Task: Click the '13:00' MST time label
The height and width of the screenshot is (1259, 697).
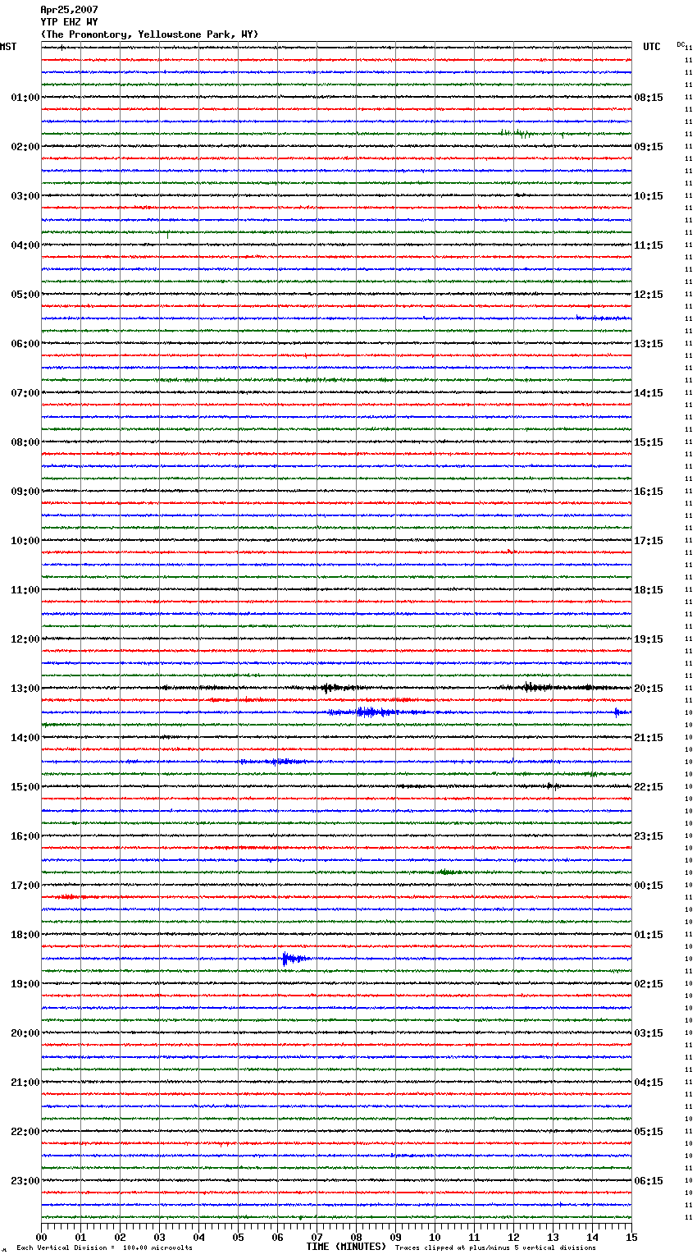Action: tap(25, 689)
